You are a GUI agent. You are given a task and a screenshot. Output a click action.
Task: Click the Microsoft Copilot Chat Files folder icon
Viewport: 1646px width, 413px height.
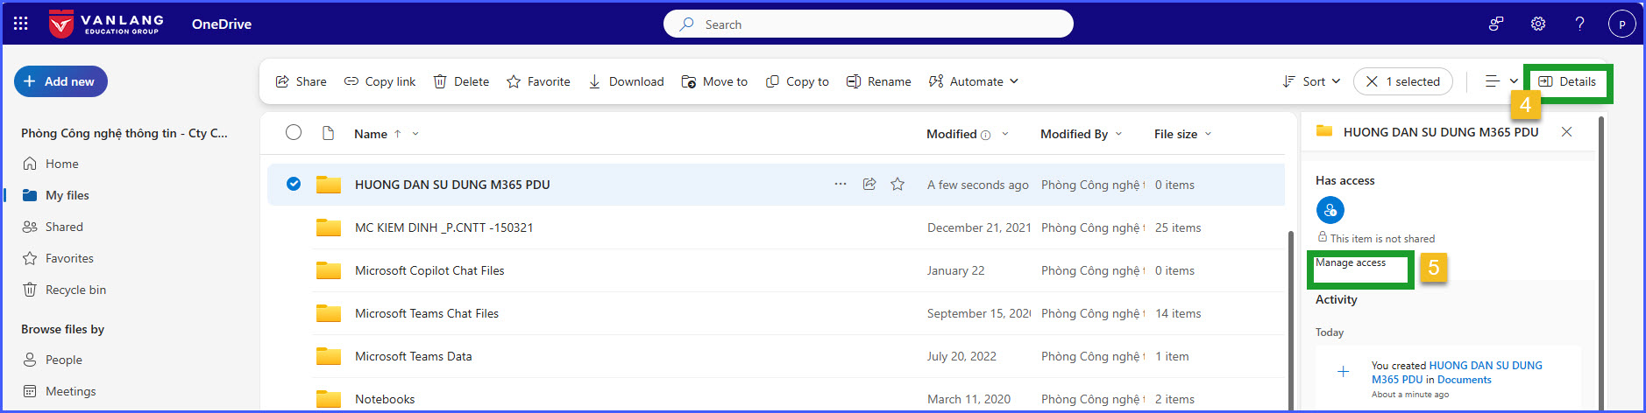[329, 270]
